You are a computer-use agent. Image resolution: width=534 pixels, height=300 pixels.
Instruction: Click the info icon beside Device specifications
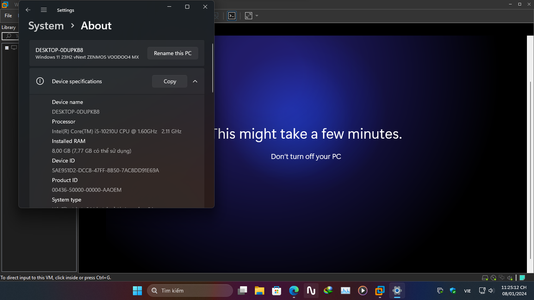tap(40, 81)
